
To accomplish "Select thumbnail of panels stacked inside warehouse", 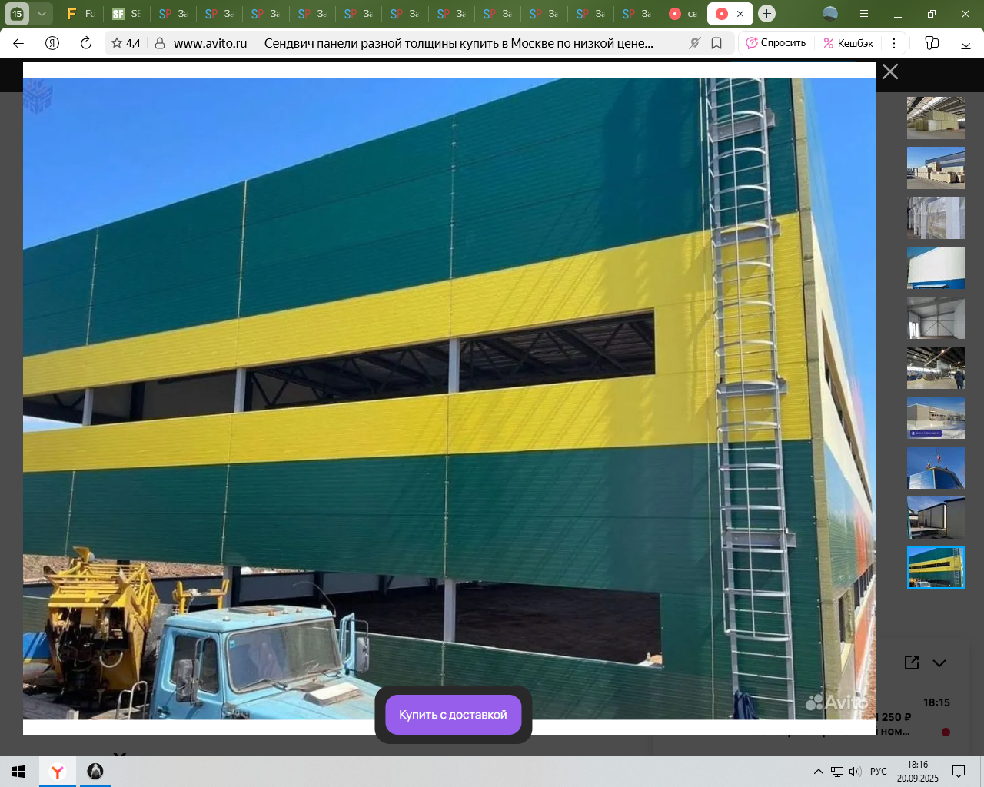I will 936,118.
